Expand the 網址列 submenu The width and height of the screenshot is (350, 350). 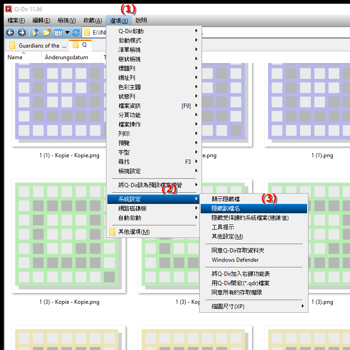154,77
